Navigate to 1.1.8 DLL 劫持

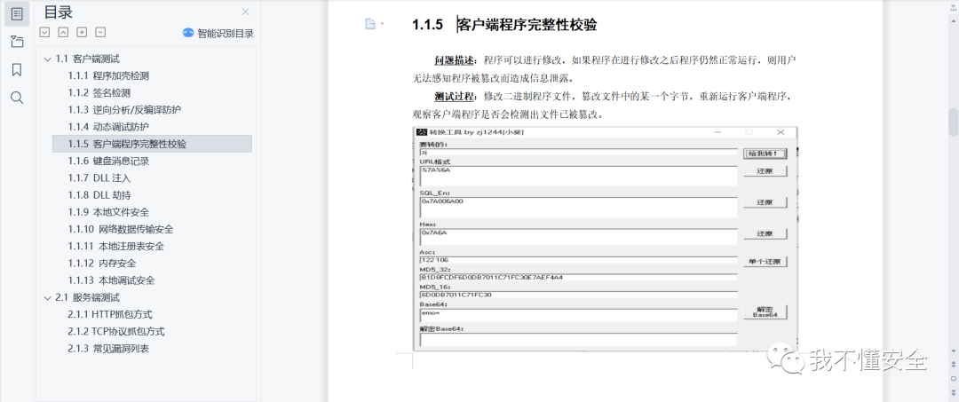[x=99, y=195]
